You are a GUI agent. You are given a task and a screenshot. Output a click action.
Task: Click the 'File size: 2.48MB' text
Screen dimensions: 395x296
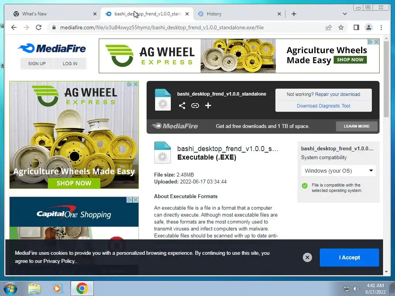pos(174,175)
